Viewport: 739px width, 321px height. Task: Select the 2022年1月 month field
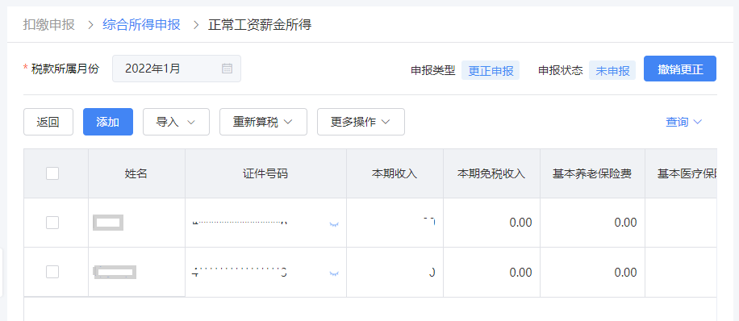pyautogui.click(x=176, y=69)
